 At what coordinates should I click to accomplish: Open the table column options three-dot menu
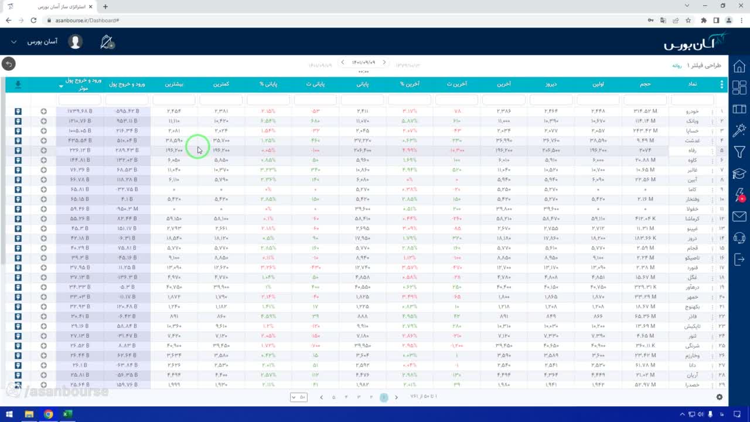tap(721, 84)
